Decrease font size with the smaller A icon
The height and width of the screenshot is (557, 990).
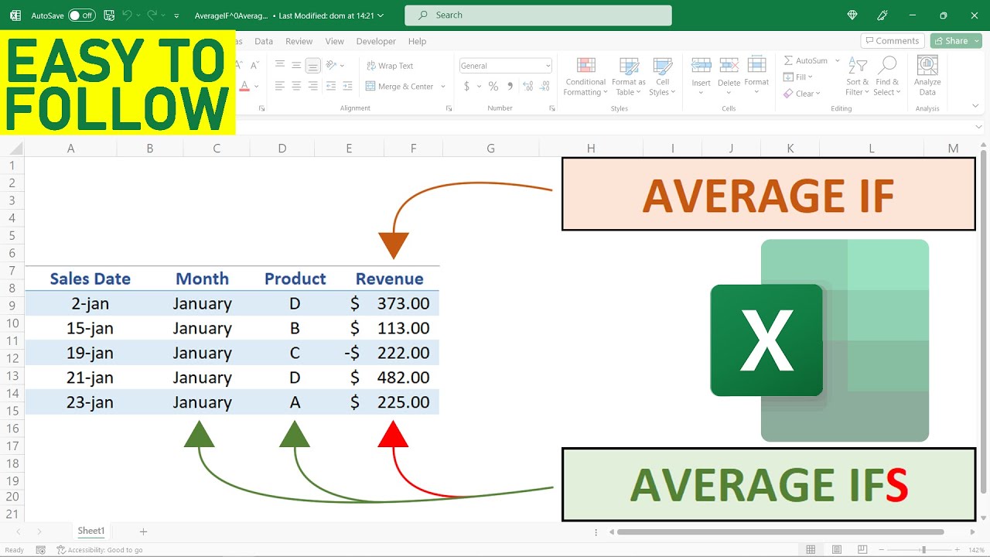pyautogui.click(x=254, y=66)
